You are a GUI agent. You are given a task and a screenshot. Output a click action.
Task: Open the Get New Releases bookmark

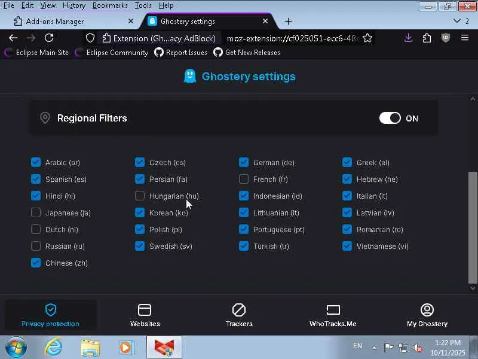(x=247, y=53)
